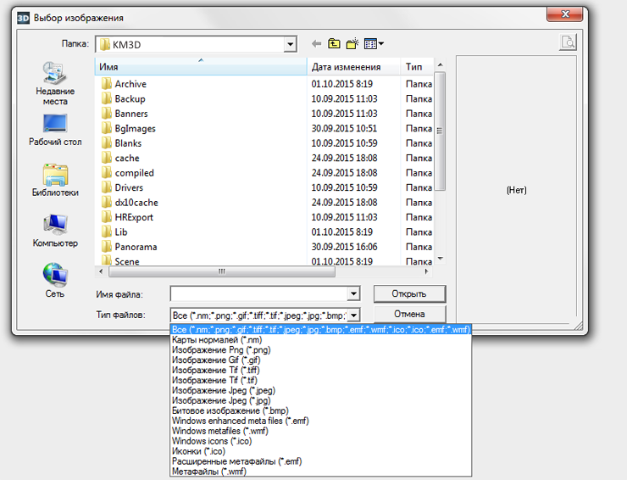This screenshot has height=480, width=627.
Task: Click date 30.09.2015 10:51 for BgImages
Action: [x=344, y=128]
